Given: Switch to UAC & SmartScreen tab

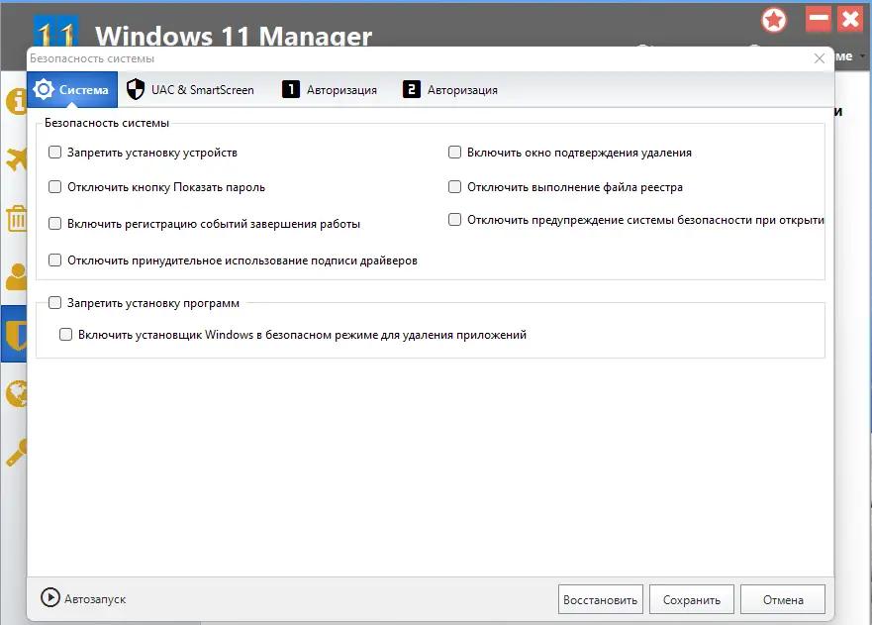Looking at the screenshot, I should (190, 89).
